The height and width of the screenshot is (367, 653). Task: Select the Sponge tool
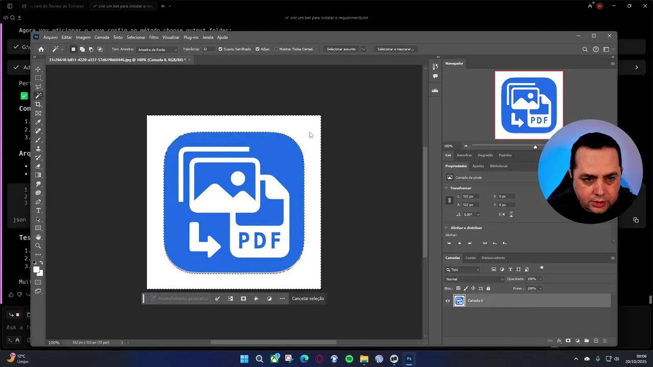pyautogui.click(x=38, y=193)
